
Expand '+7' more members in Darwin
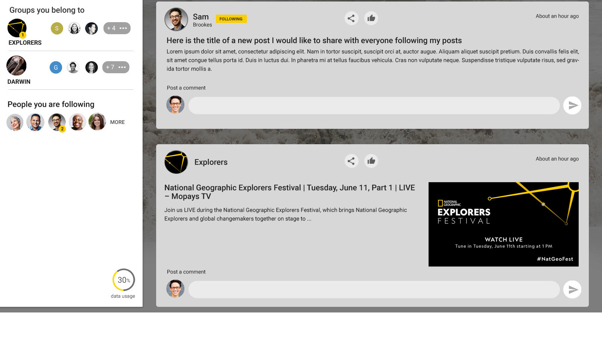tap(116, 67)
